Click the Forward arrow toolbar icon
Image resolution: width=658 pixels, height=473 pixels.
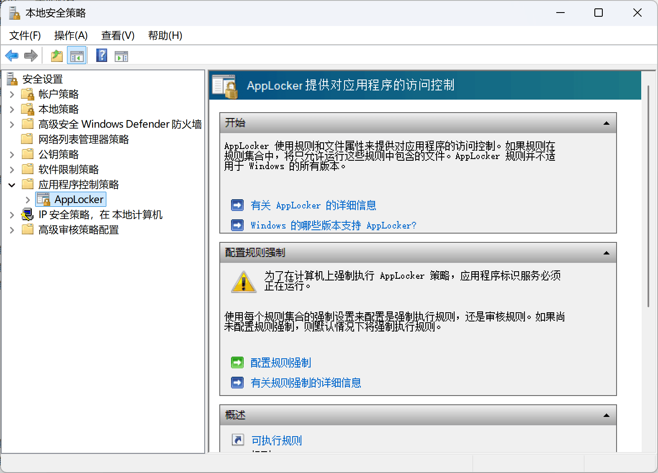click(x=31, y=56)
